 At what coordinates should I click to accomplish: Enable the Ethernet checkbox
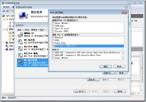[53, 38]
